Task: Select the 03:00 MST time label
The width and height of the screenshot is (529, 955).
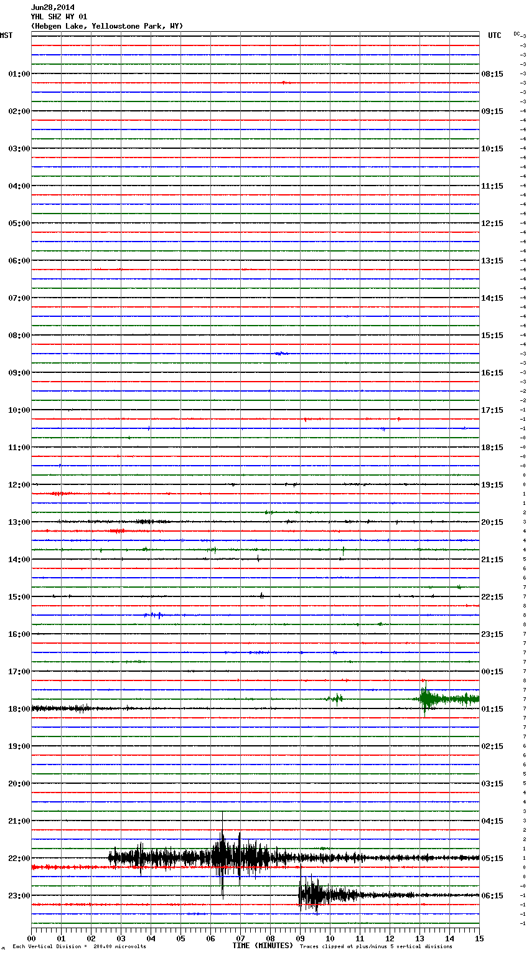Action: 19,149
